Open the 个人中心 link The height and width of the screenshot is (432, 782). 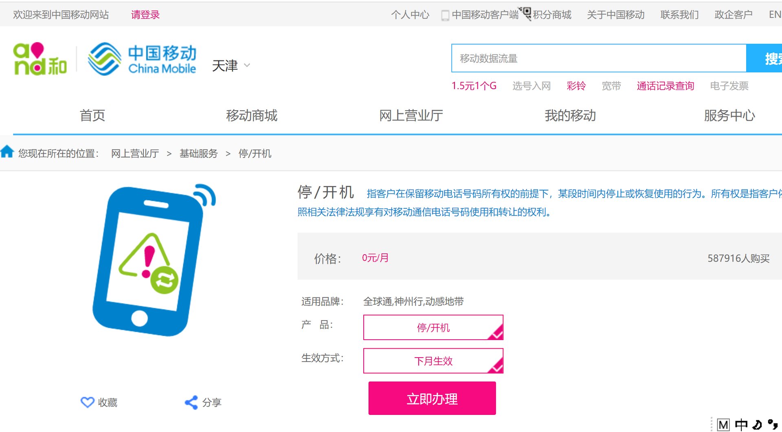click(410, 15)
